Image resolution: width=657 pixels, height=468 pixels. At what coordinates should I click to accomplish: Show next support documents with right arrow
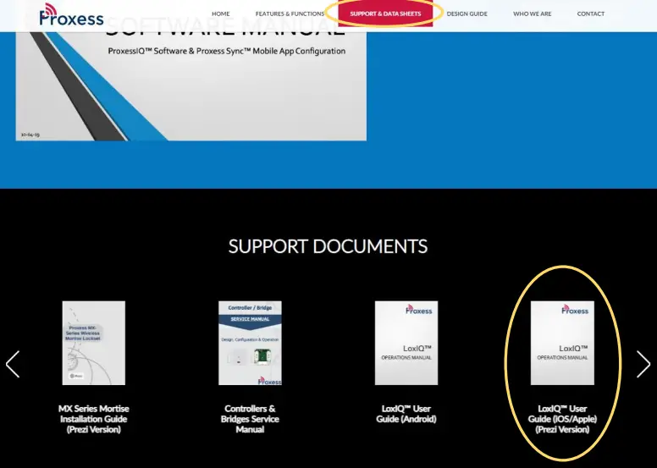[x=643, y=364]
